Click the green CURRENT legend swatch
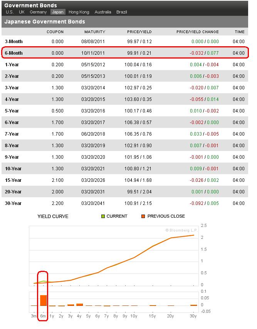 (x=103, y=216)
